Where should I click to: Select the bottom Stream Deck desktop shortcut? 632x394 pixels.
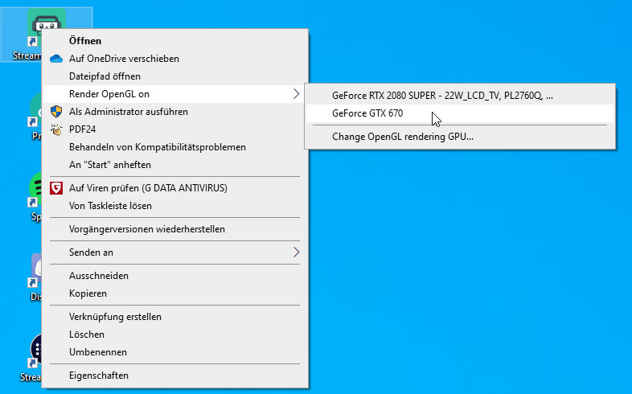(31, 358)
